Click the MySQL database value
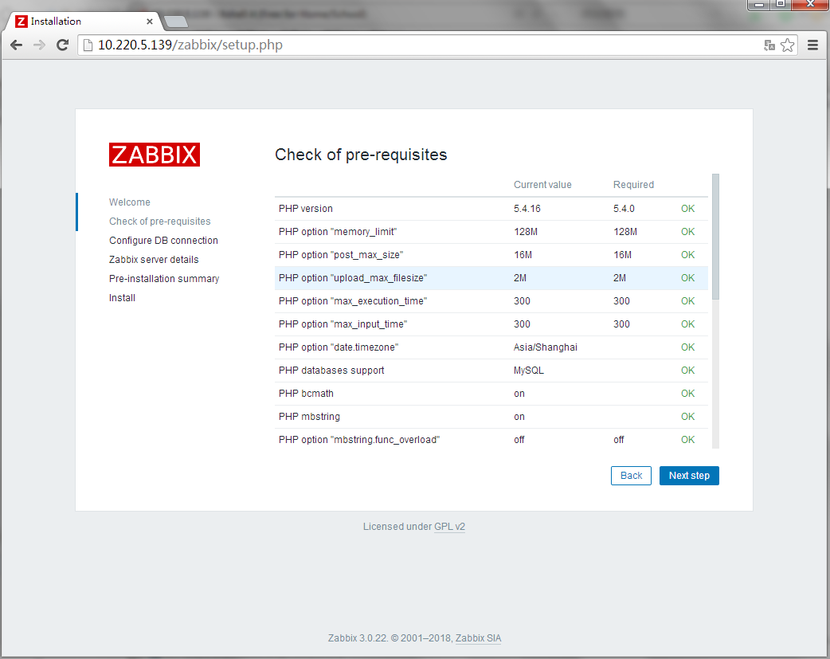Screen dimensions: 830x659 coord(528,371)
